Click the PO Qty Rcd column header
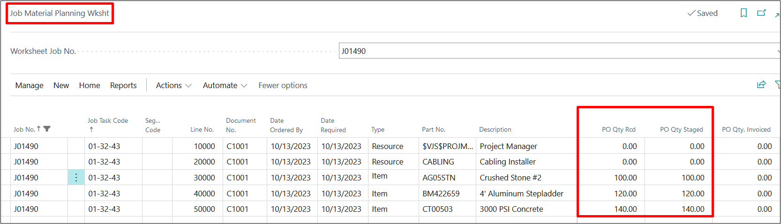Image resolution: width=781 pixels, height=224 pixels. pos(618,129)
